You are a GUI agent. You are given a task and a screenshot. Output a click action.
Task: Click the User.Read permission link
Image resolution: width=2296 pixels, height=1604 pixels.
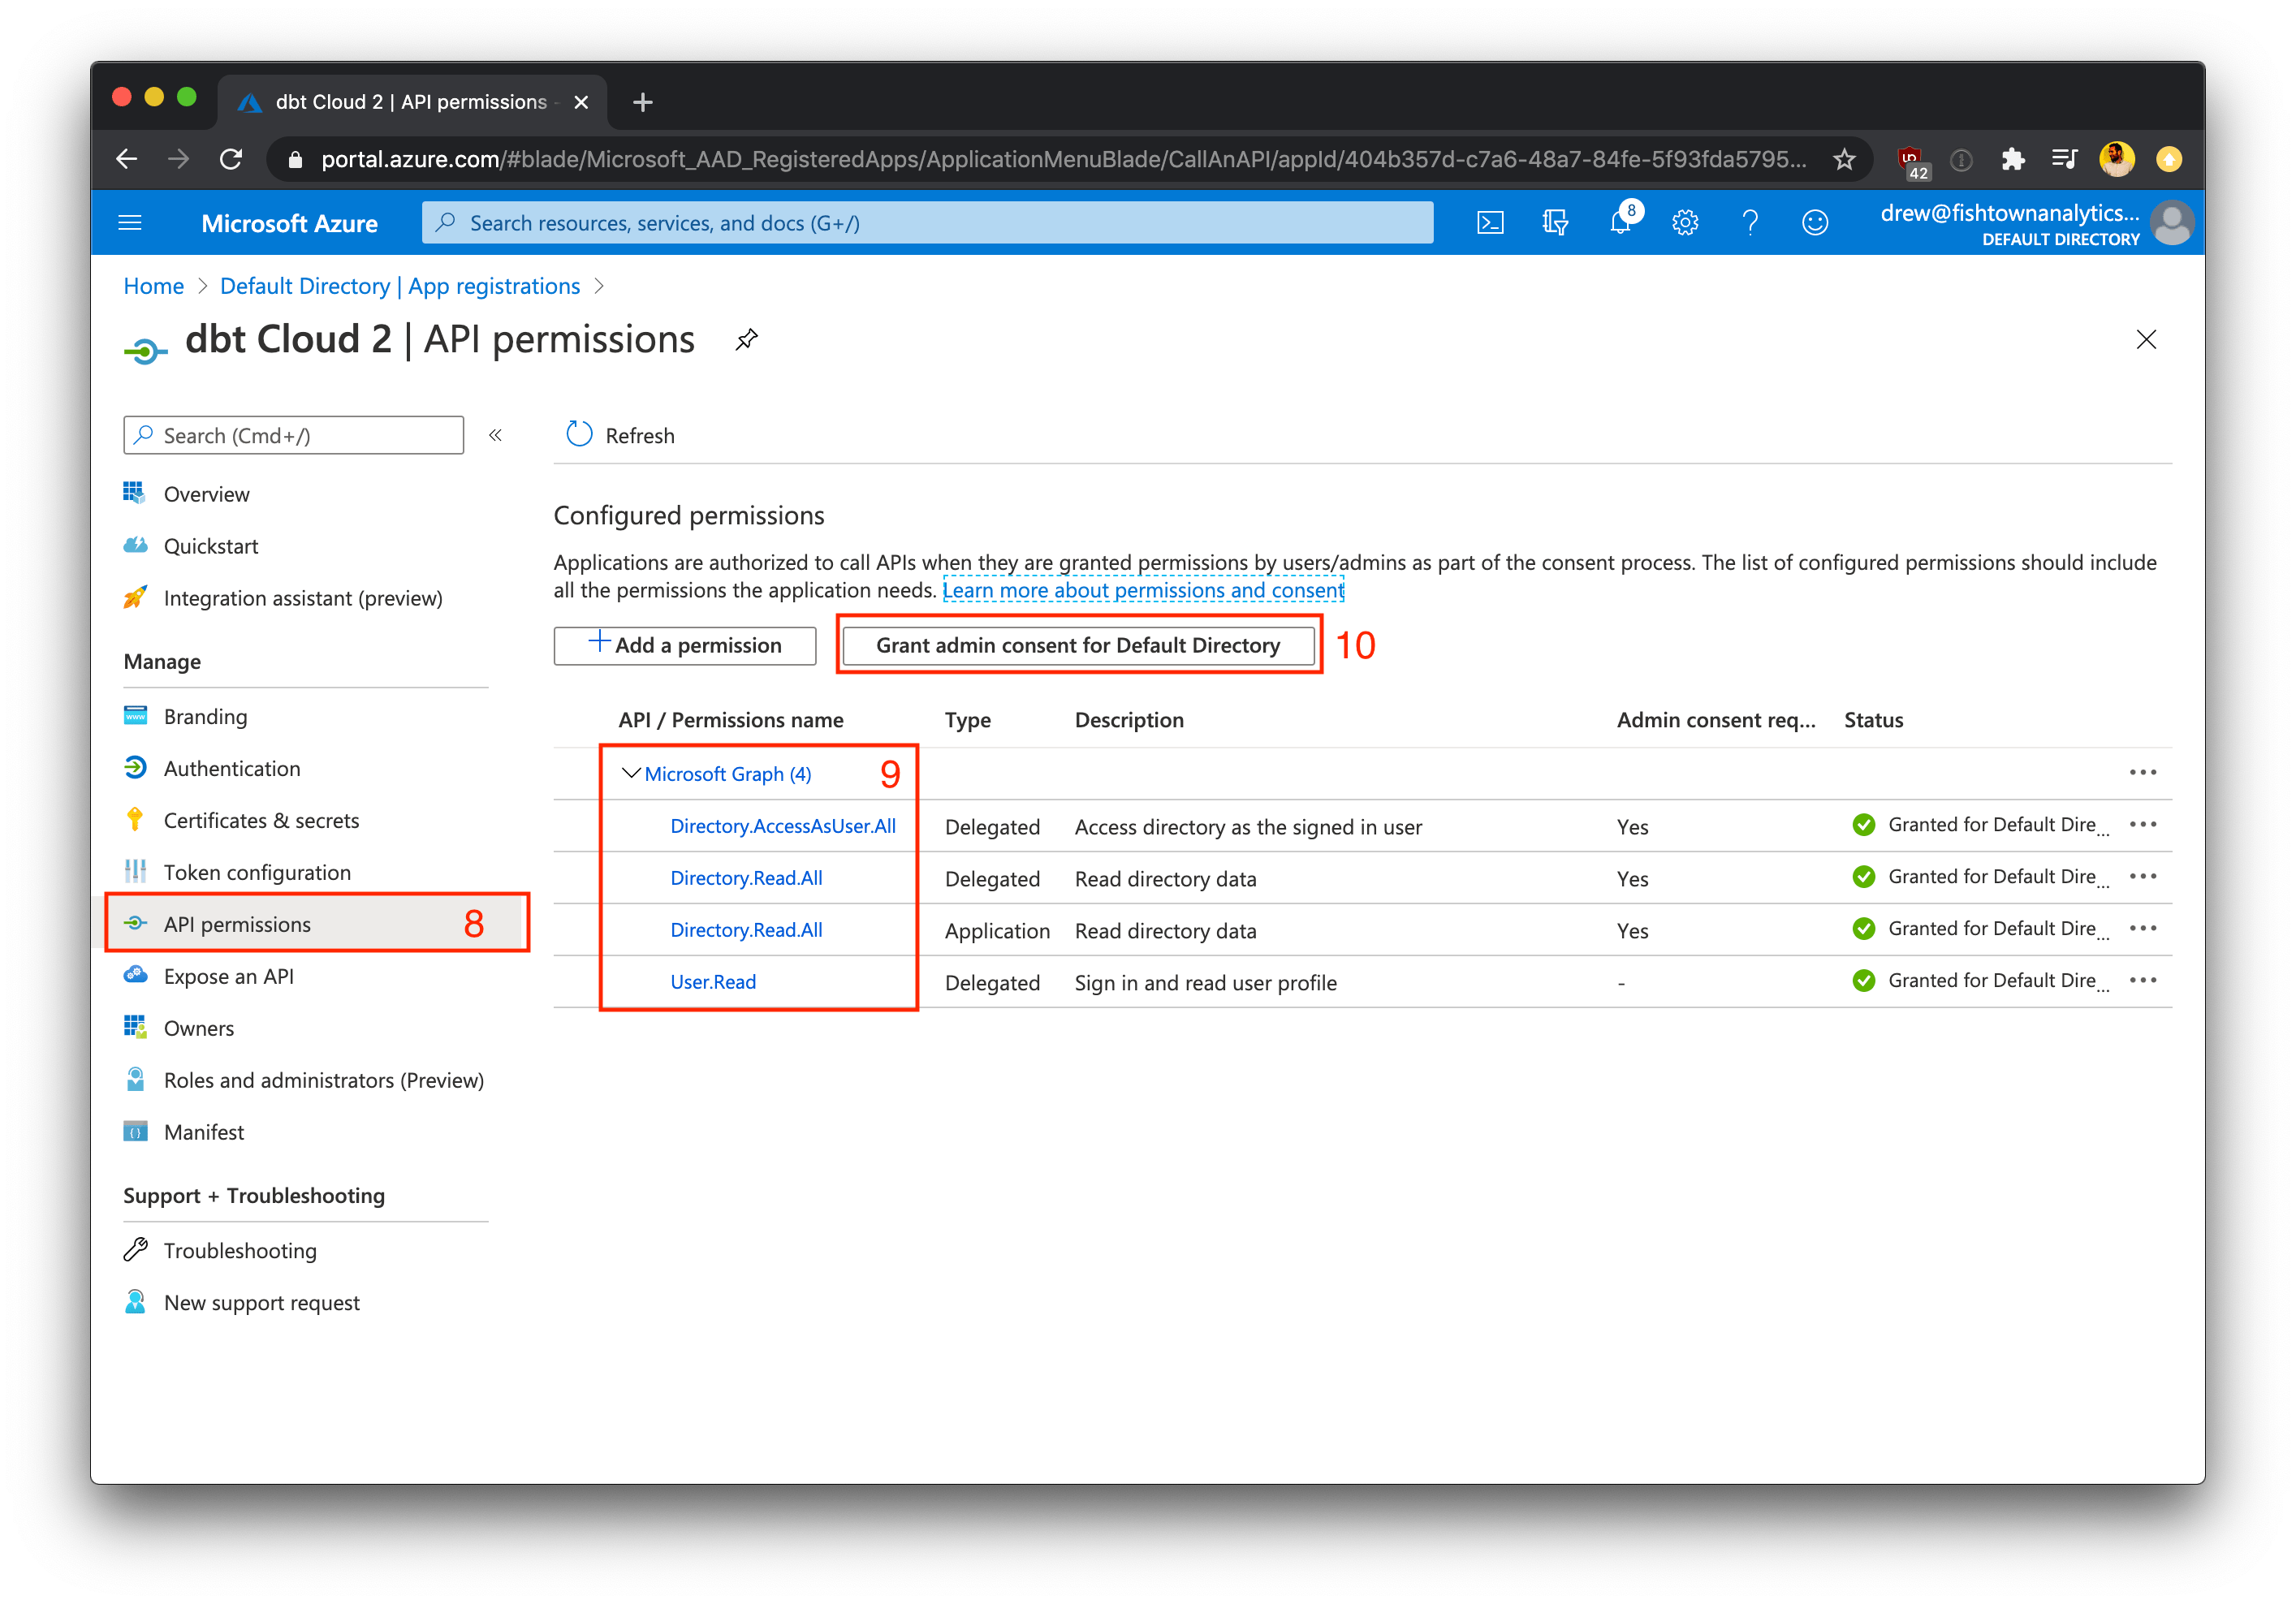click(x=712, y=981)
